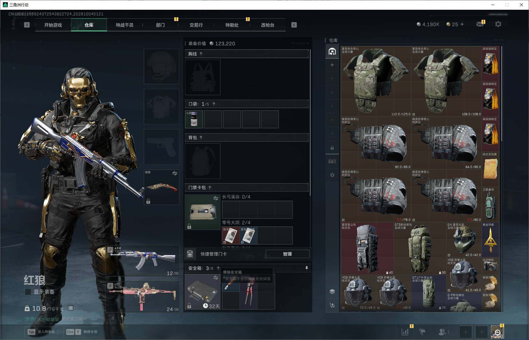This screenshot has height=340, width=529.
Task: Open the 改枪台 tab
Action: (268, 25)
